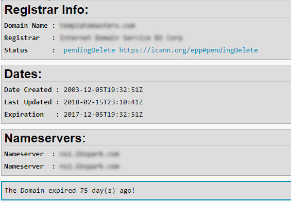
Task: Select the 'Registrar Info:' heading
Action: tap(46, 10)
